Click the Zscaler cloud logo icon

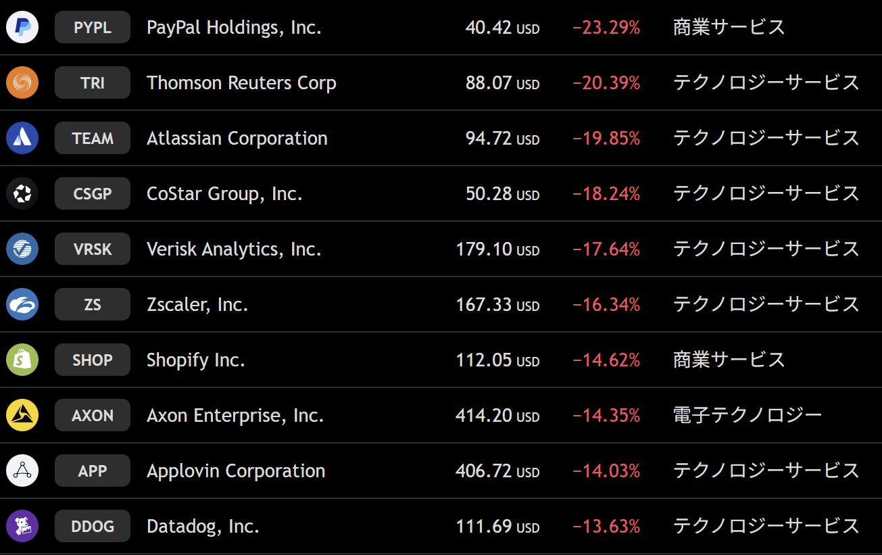(x=22, y=305)
